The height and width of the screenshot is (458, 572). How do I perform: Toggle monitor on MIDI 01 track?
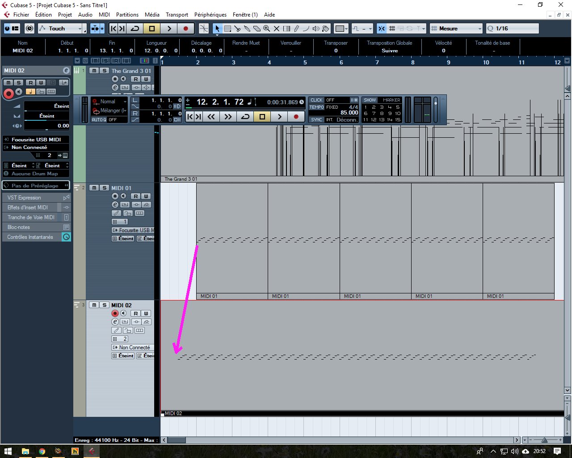(123, 196)
